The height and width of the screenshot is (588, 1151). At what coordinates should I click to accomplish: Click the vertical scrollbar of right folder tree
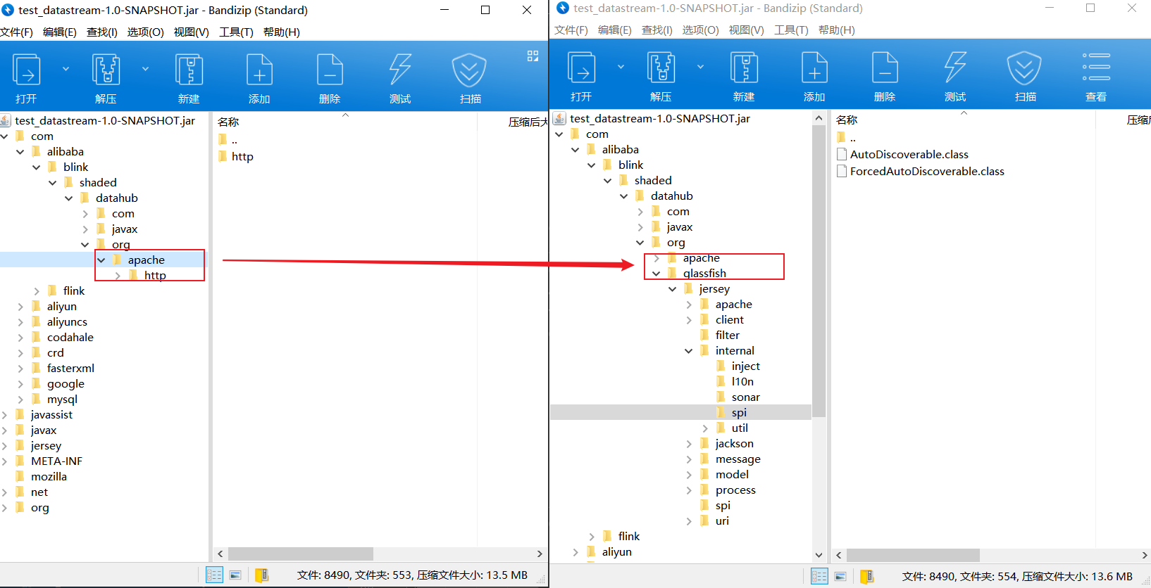coord(819,271)
